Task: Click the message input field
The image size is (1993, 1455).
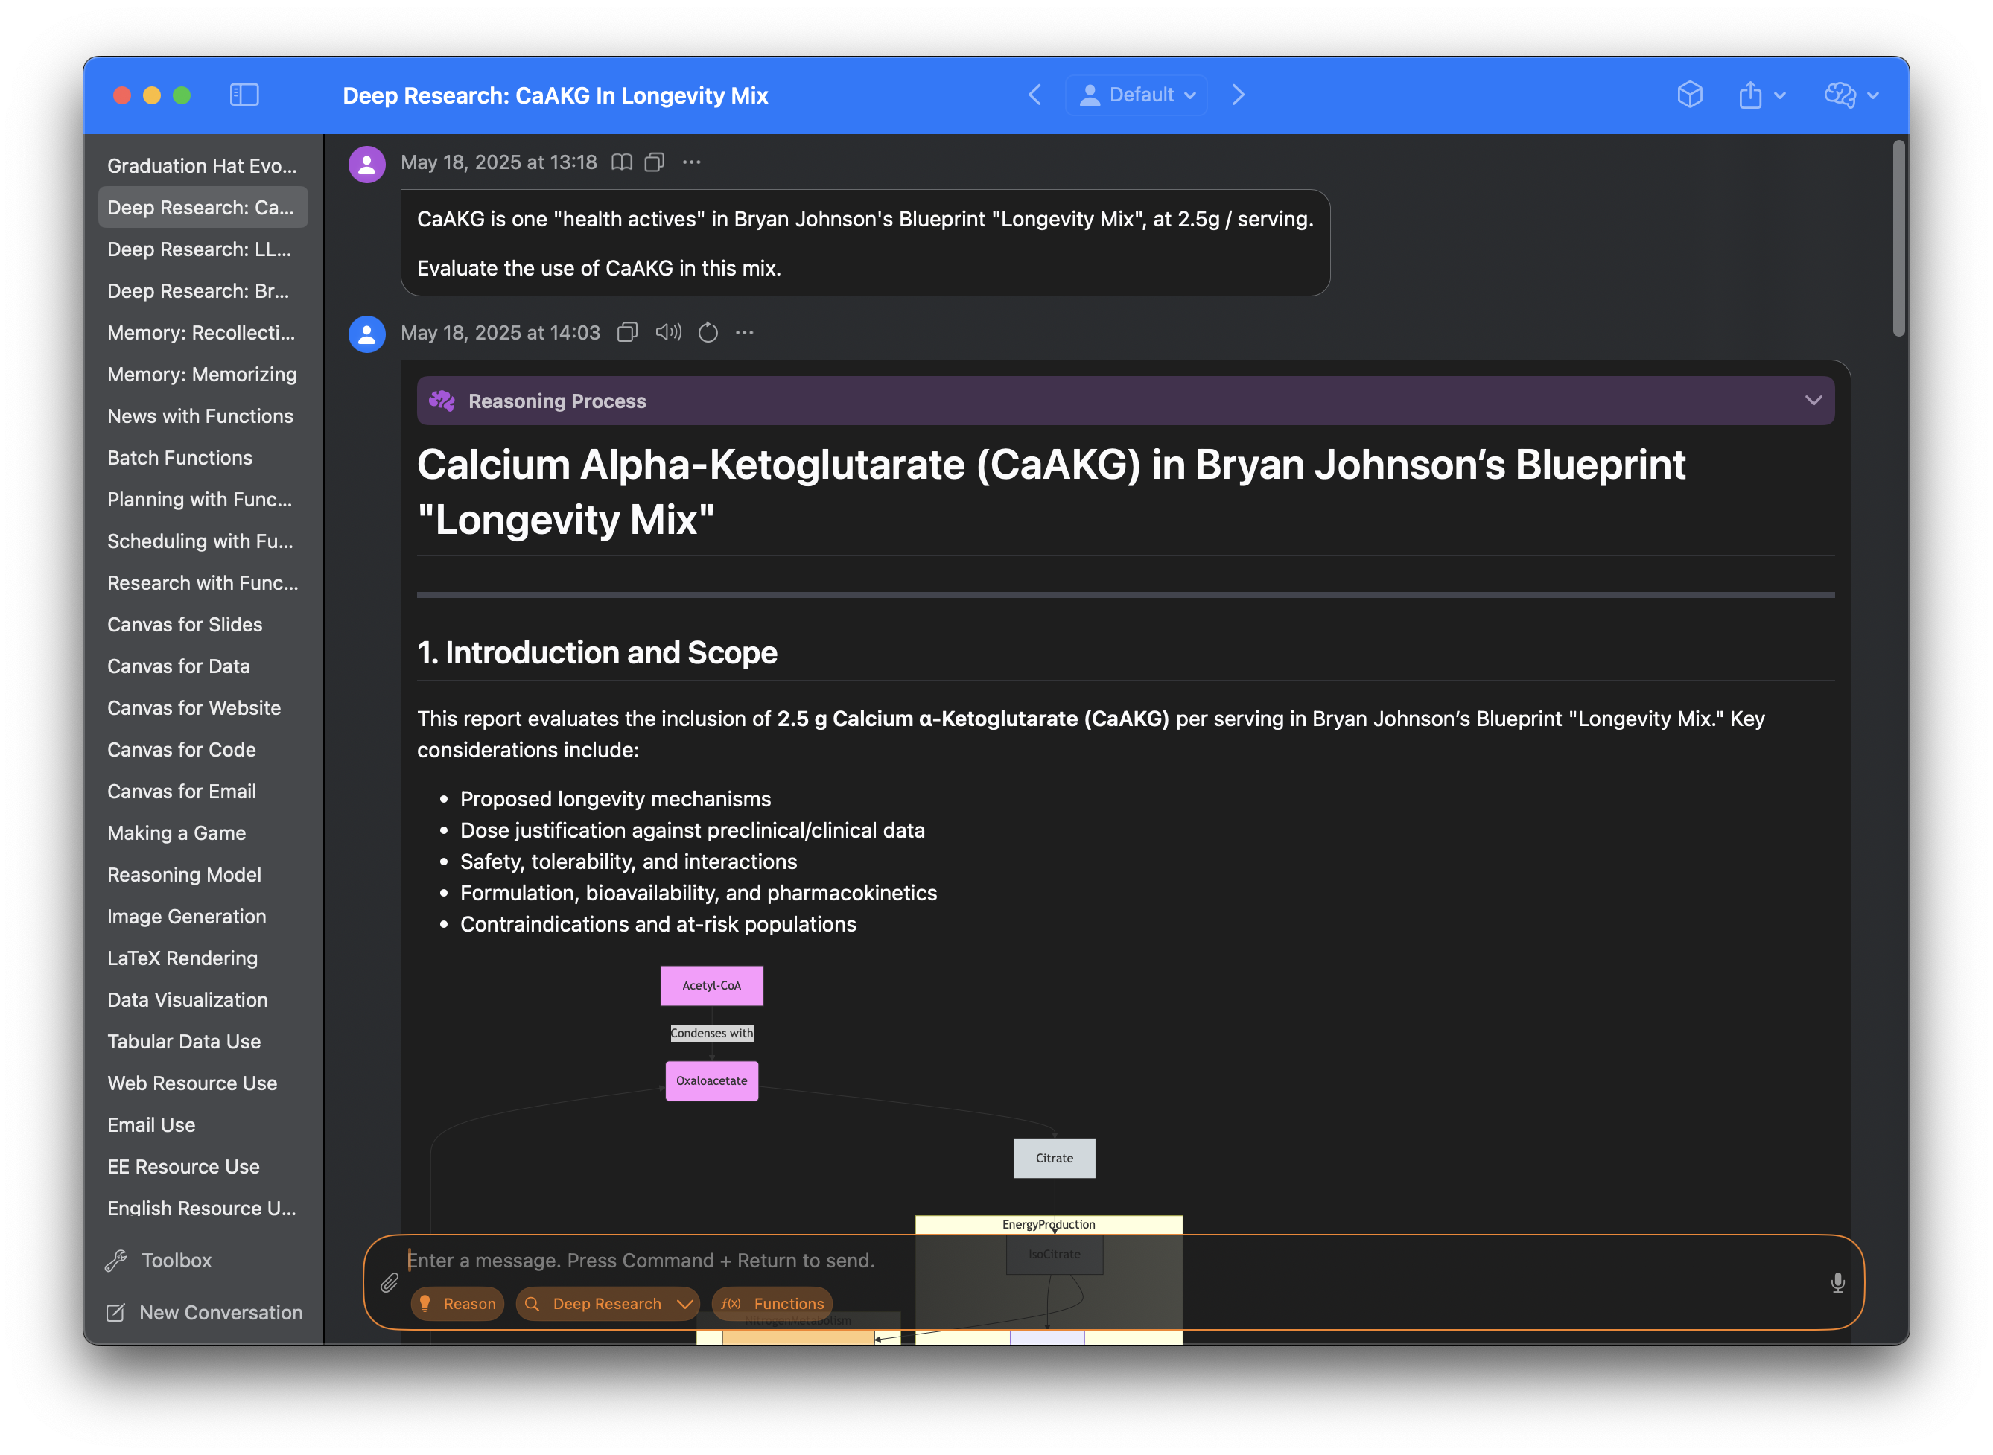Action: coord(1110,1261)
